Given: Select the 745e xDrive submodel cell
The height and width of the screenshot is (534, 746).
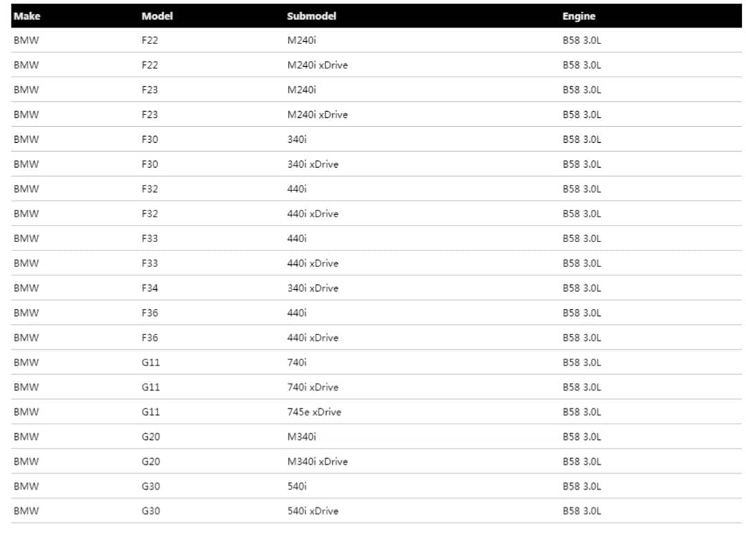Looking at the screenshot, I should [314, 412].
